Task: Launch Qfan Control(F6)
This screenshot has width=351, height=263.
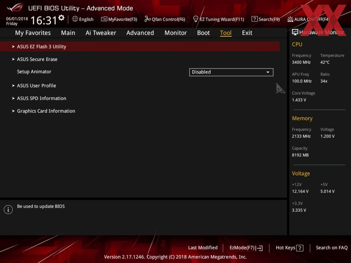Action: (x=168, y=19)
